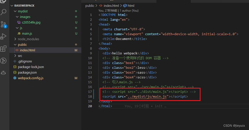The width and height of the screenshot is (249, 130).
Task: Click line number 20 in the gutter
Action: point(90,106)
